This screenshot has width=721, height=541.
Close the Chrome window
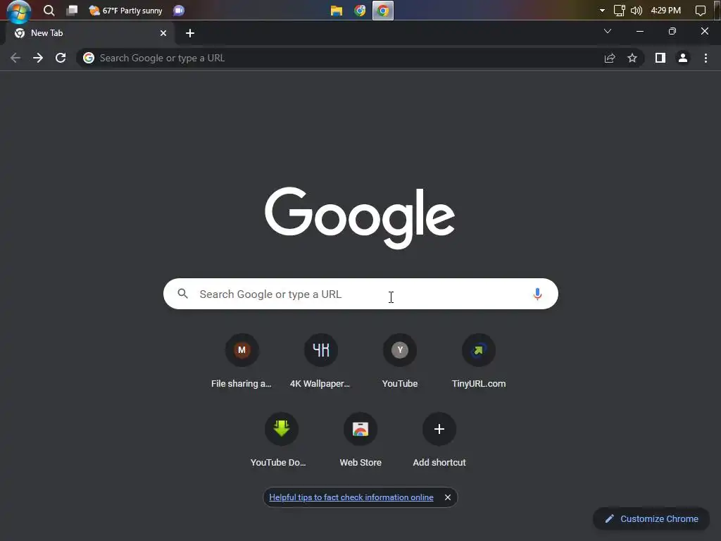coord(704,31)
